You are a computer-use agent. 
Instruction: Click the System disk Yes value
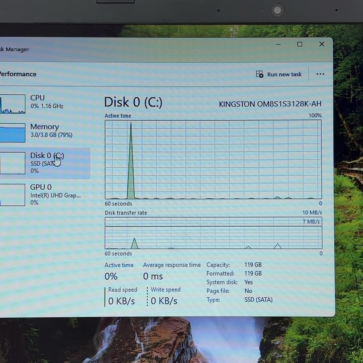coord(248,282)
